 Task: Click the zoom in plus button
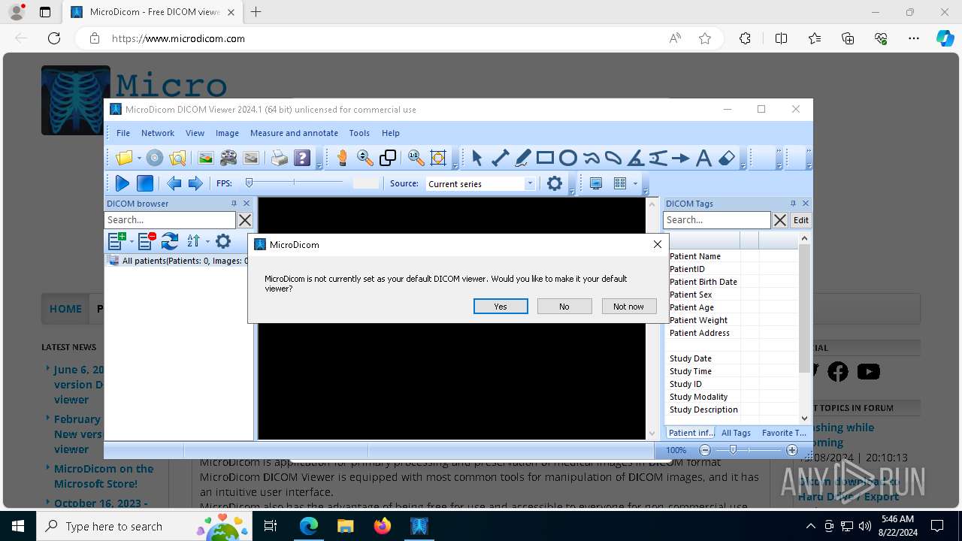(792, 450)
